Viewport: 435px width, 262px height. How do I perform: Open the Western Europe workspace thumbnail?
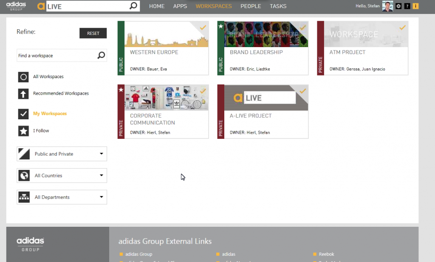(166, 34)
